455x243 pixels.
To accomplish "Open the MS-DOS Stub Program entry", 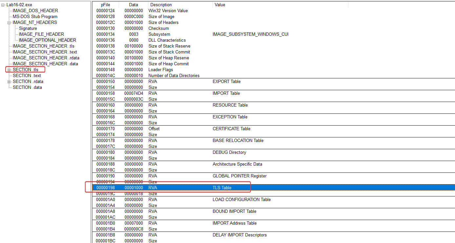I will click(35, 17).
